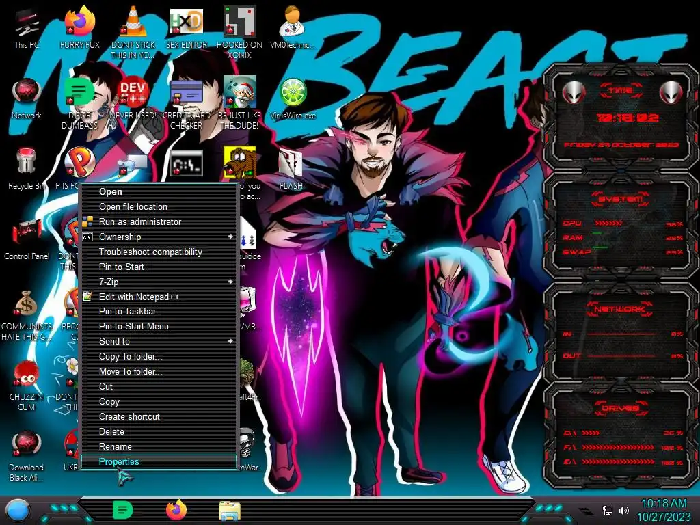Choose Create shortcut

coord(159,416)
